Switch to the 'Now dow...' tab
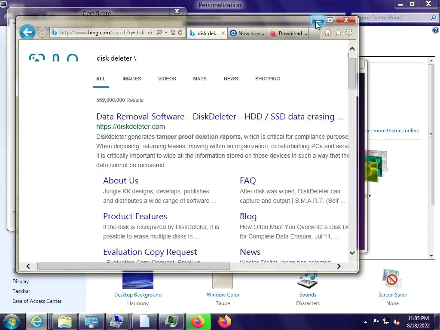The image size is (440, 330). click(x=247, y=33)
